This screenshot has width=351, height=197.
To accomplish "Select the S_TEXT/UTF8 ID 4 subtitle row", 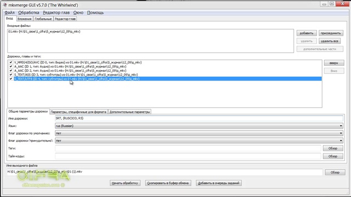I will (x=168, y=79).
